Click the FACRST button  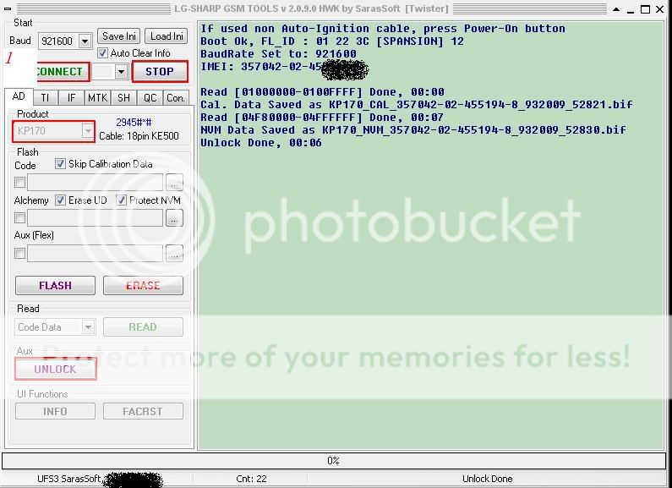point(143,412)
